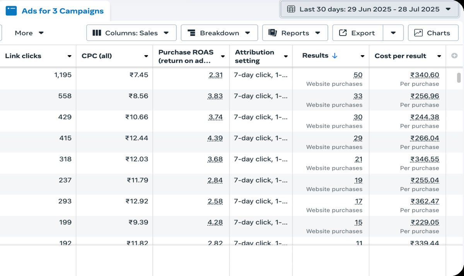Click the ₹346.55 cost per result
This screenshot has width=464, height=276.
425,159
